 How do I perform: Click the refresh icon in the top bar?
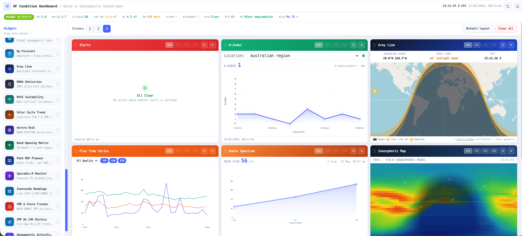coord(508,6)
